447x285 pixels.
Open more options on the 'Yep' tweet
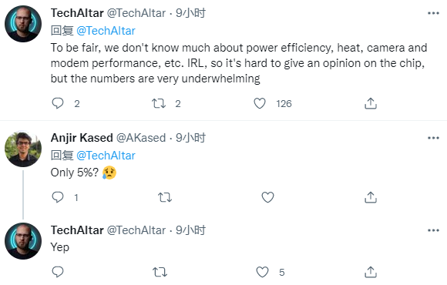pos(433,230)
